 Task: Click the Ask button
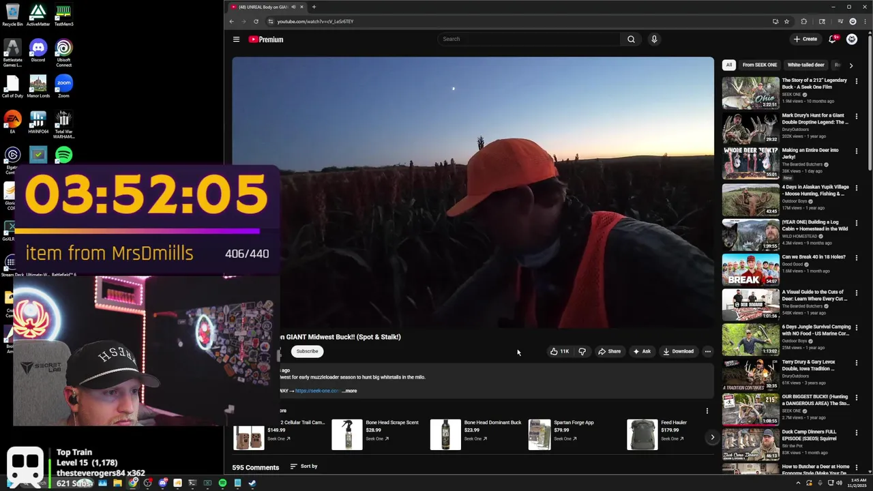pyautogui.click(x=642, y=351)
